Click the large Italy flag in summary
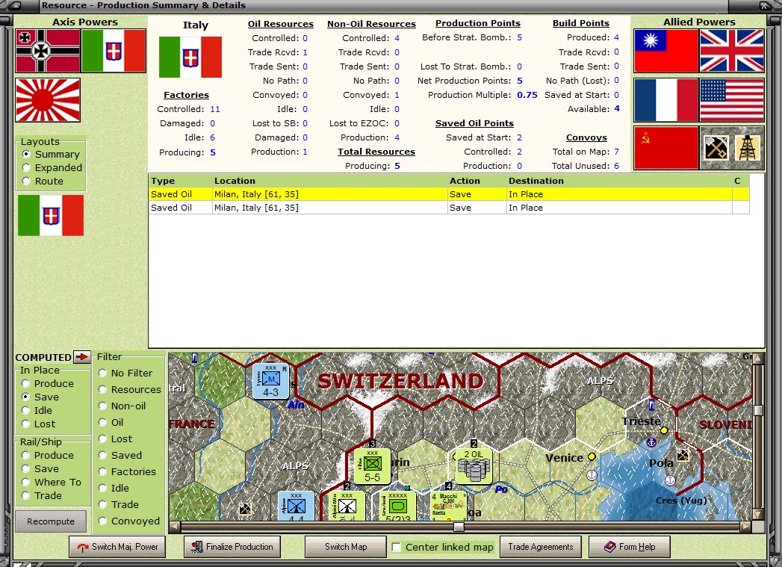This screenshot has height=567, width=782. click(x=190, y=57)
